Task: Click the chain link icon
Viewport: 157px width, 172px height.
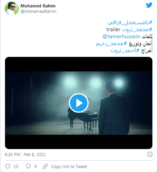Action: 45,167
